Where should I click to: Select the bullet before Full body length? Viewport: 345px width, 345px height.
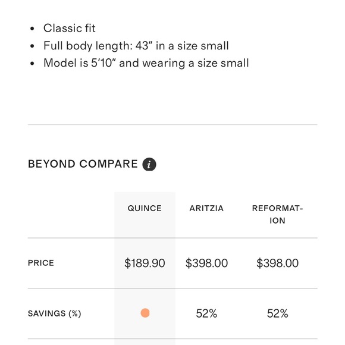[32, 46]
